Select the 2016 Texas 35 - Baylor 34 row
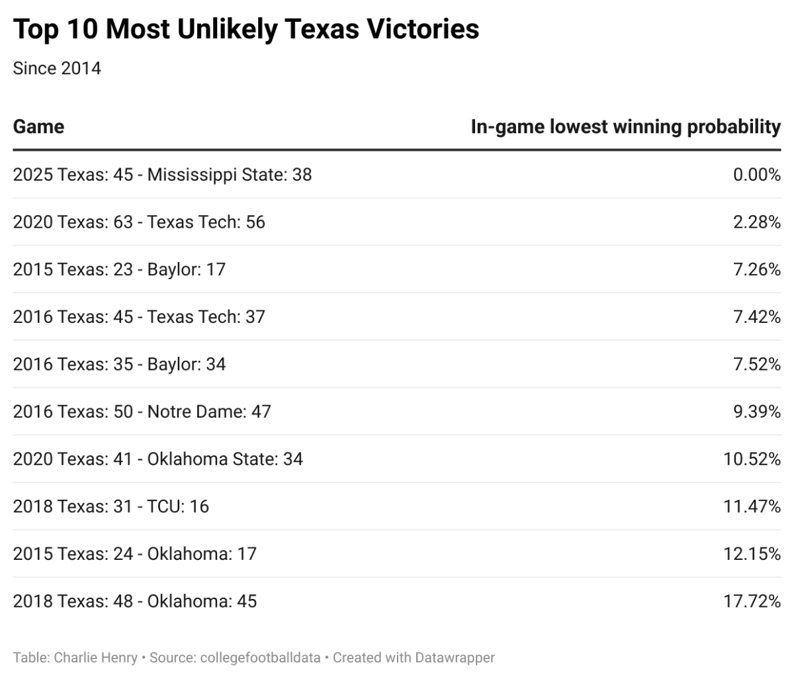794x679 pixels. click(x=119, y=364)
